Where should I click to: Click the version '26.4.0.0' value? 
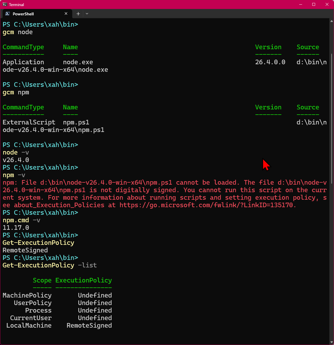click(x=270, y=62)
